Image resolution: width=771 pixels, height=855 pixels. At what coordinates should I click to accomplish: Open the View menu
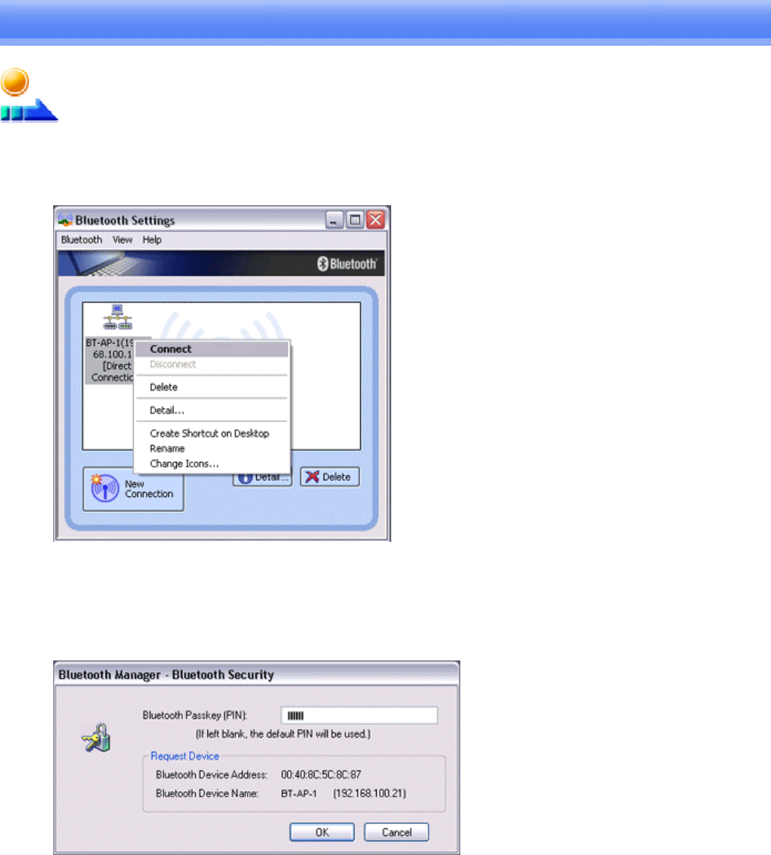pos(122,239)
